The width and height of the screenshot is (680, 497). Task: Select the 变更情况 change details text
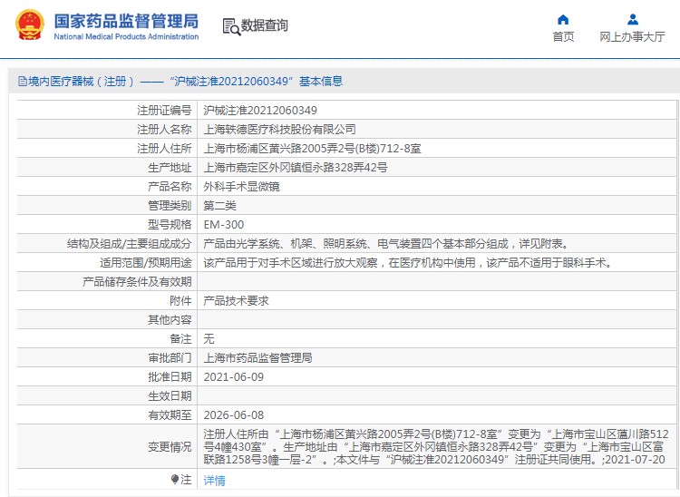(x=436, y=447)
